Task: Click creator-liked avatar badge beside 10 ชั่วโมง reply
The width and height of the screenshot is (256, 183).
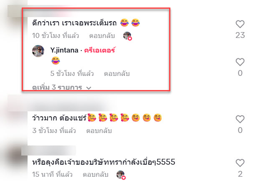Action: pyautogui.click(x=127, y=36)
